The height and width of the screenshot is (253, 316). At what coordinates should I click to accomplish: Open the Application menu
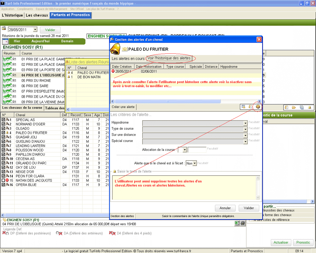pos(8,9)
